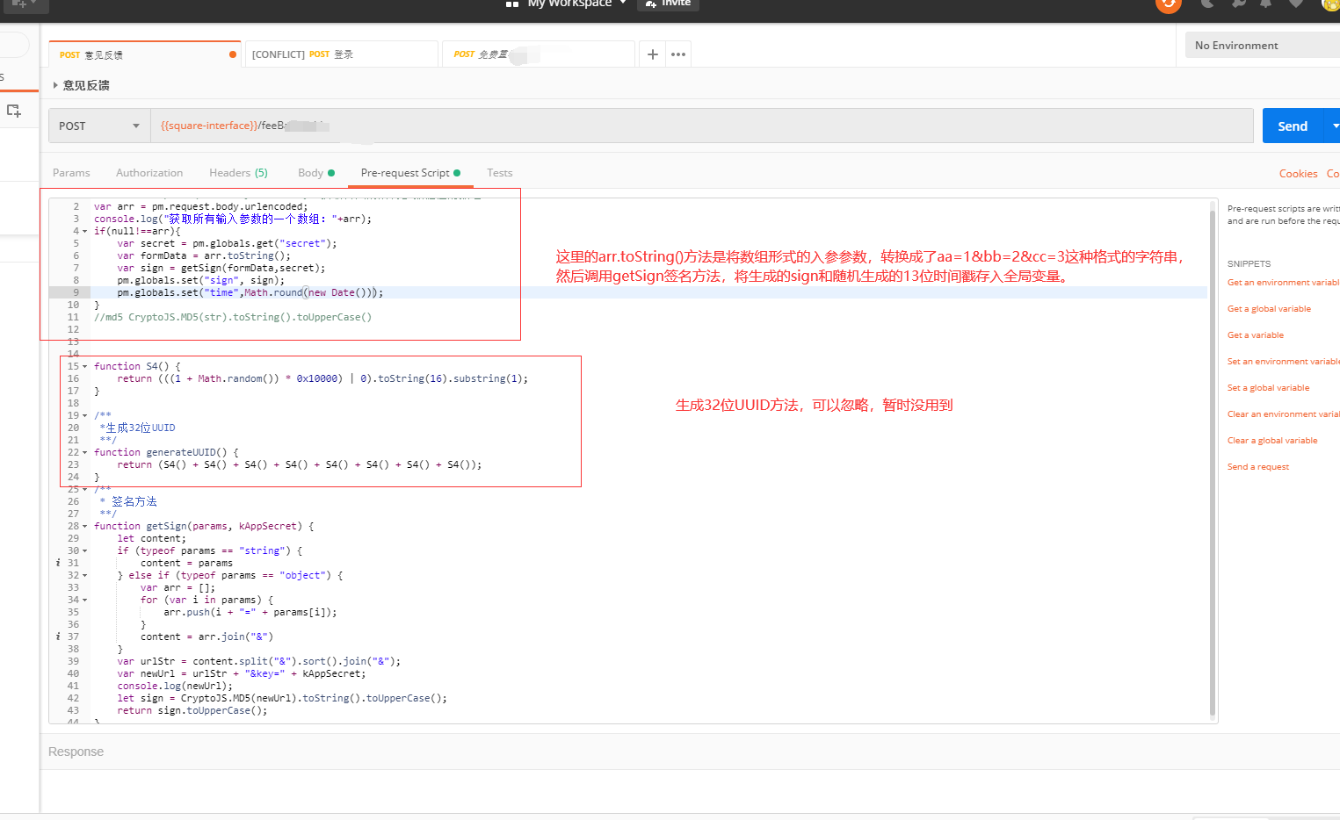
Task: Click the three-dot icon beside the tabs
Action: click(x=677, y=54)
